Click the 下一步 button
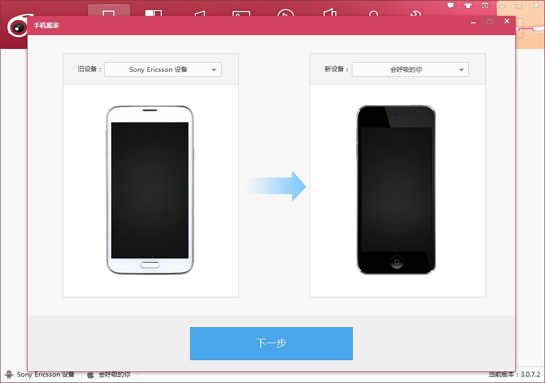Image resolution: width=545 pixels, height=383 pixels. 271,343
